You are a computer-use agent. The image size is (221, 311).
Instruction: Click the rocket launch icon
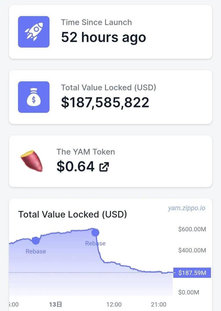click(34, 32)
